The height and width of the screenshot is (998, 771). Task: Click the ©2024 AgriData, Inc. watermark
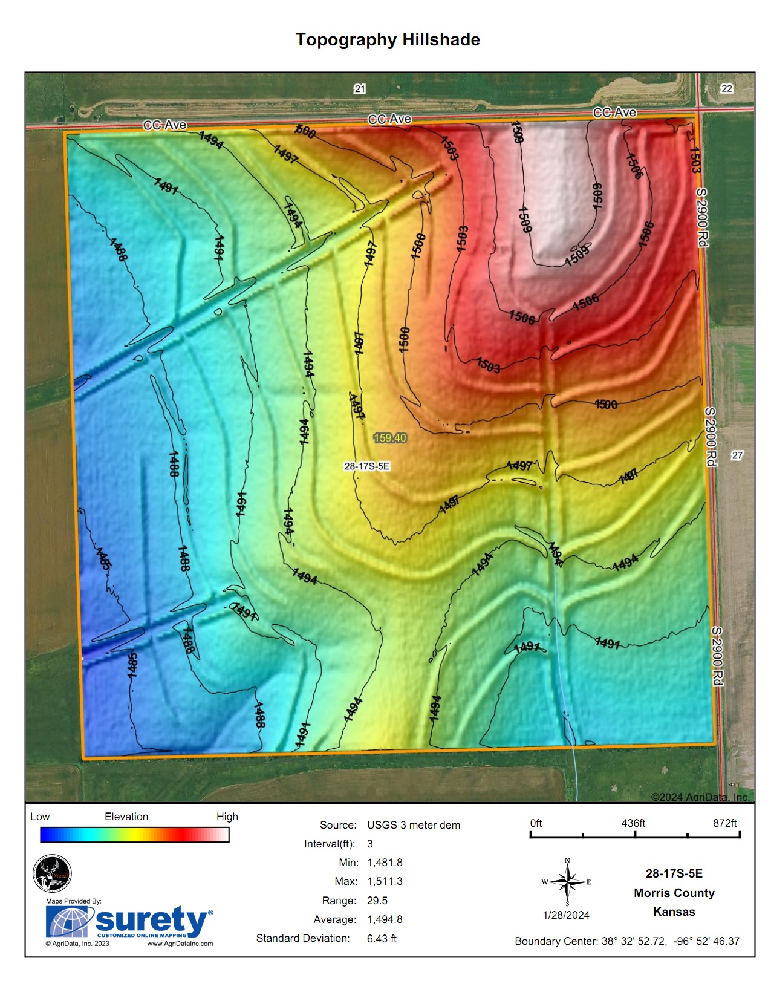700,797
